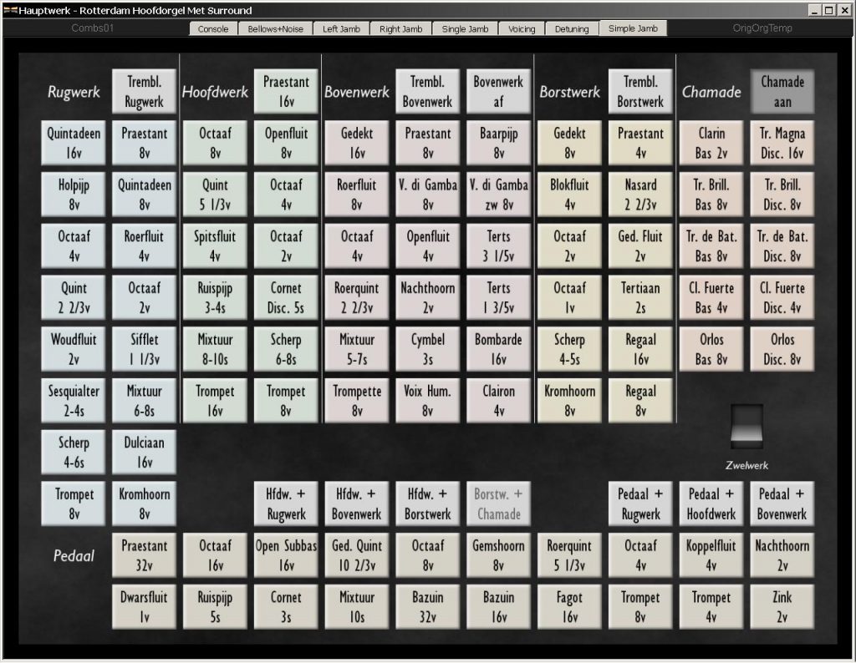The height and width of the screenshot is (663, 856).
Task: Enable the Gedekt 16v stop
Action: 356,143
